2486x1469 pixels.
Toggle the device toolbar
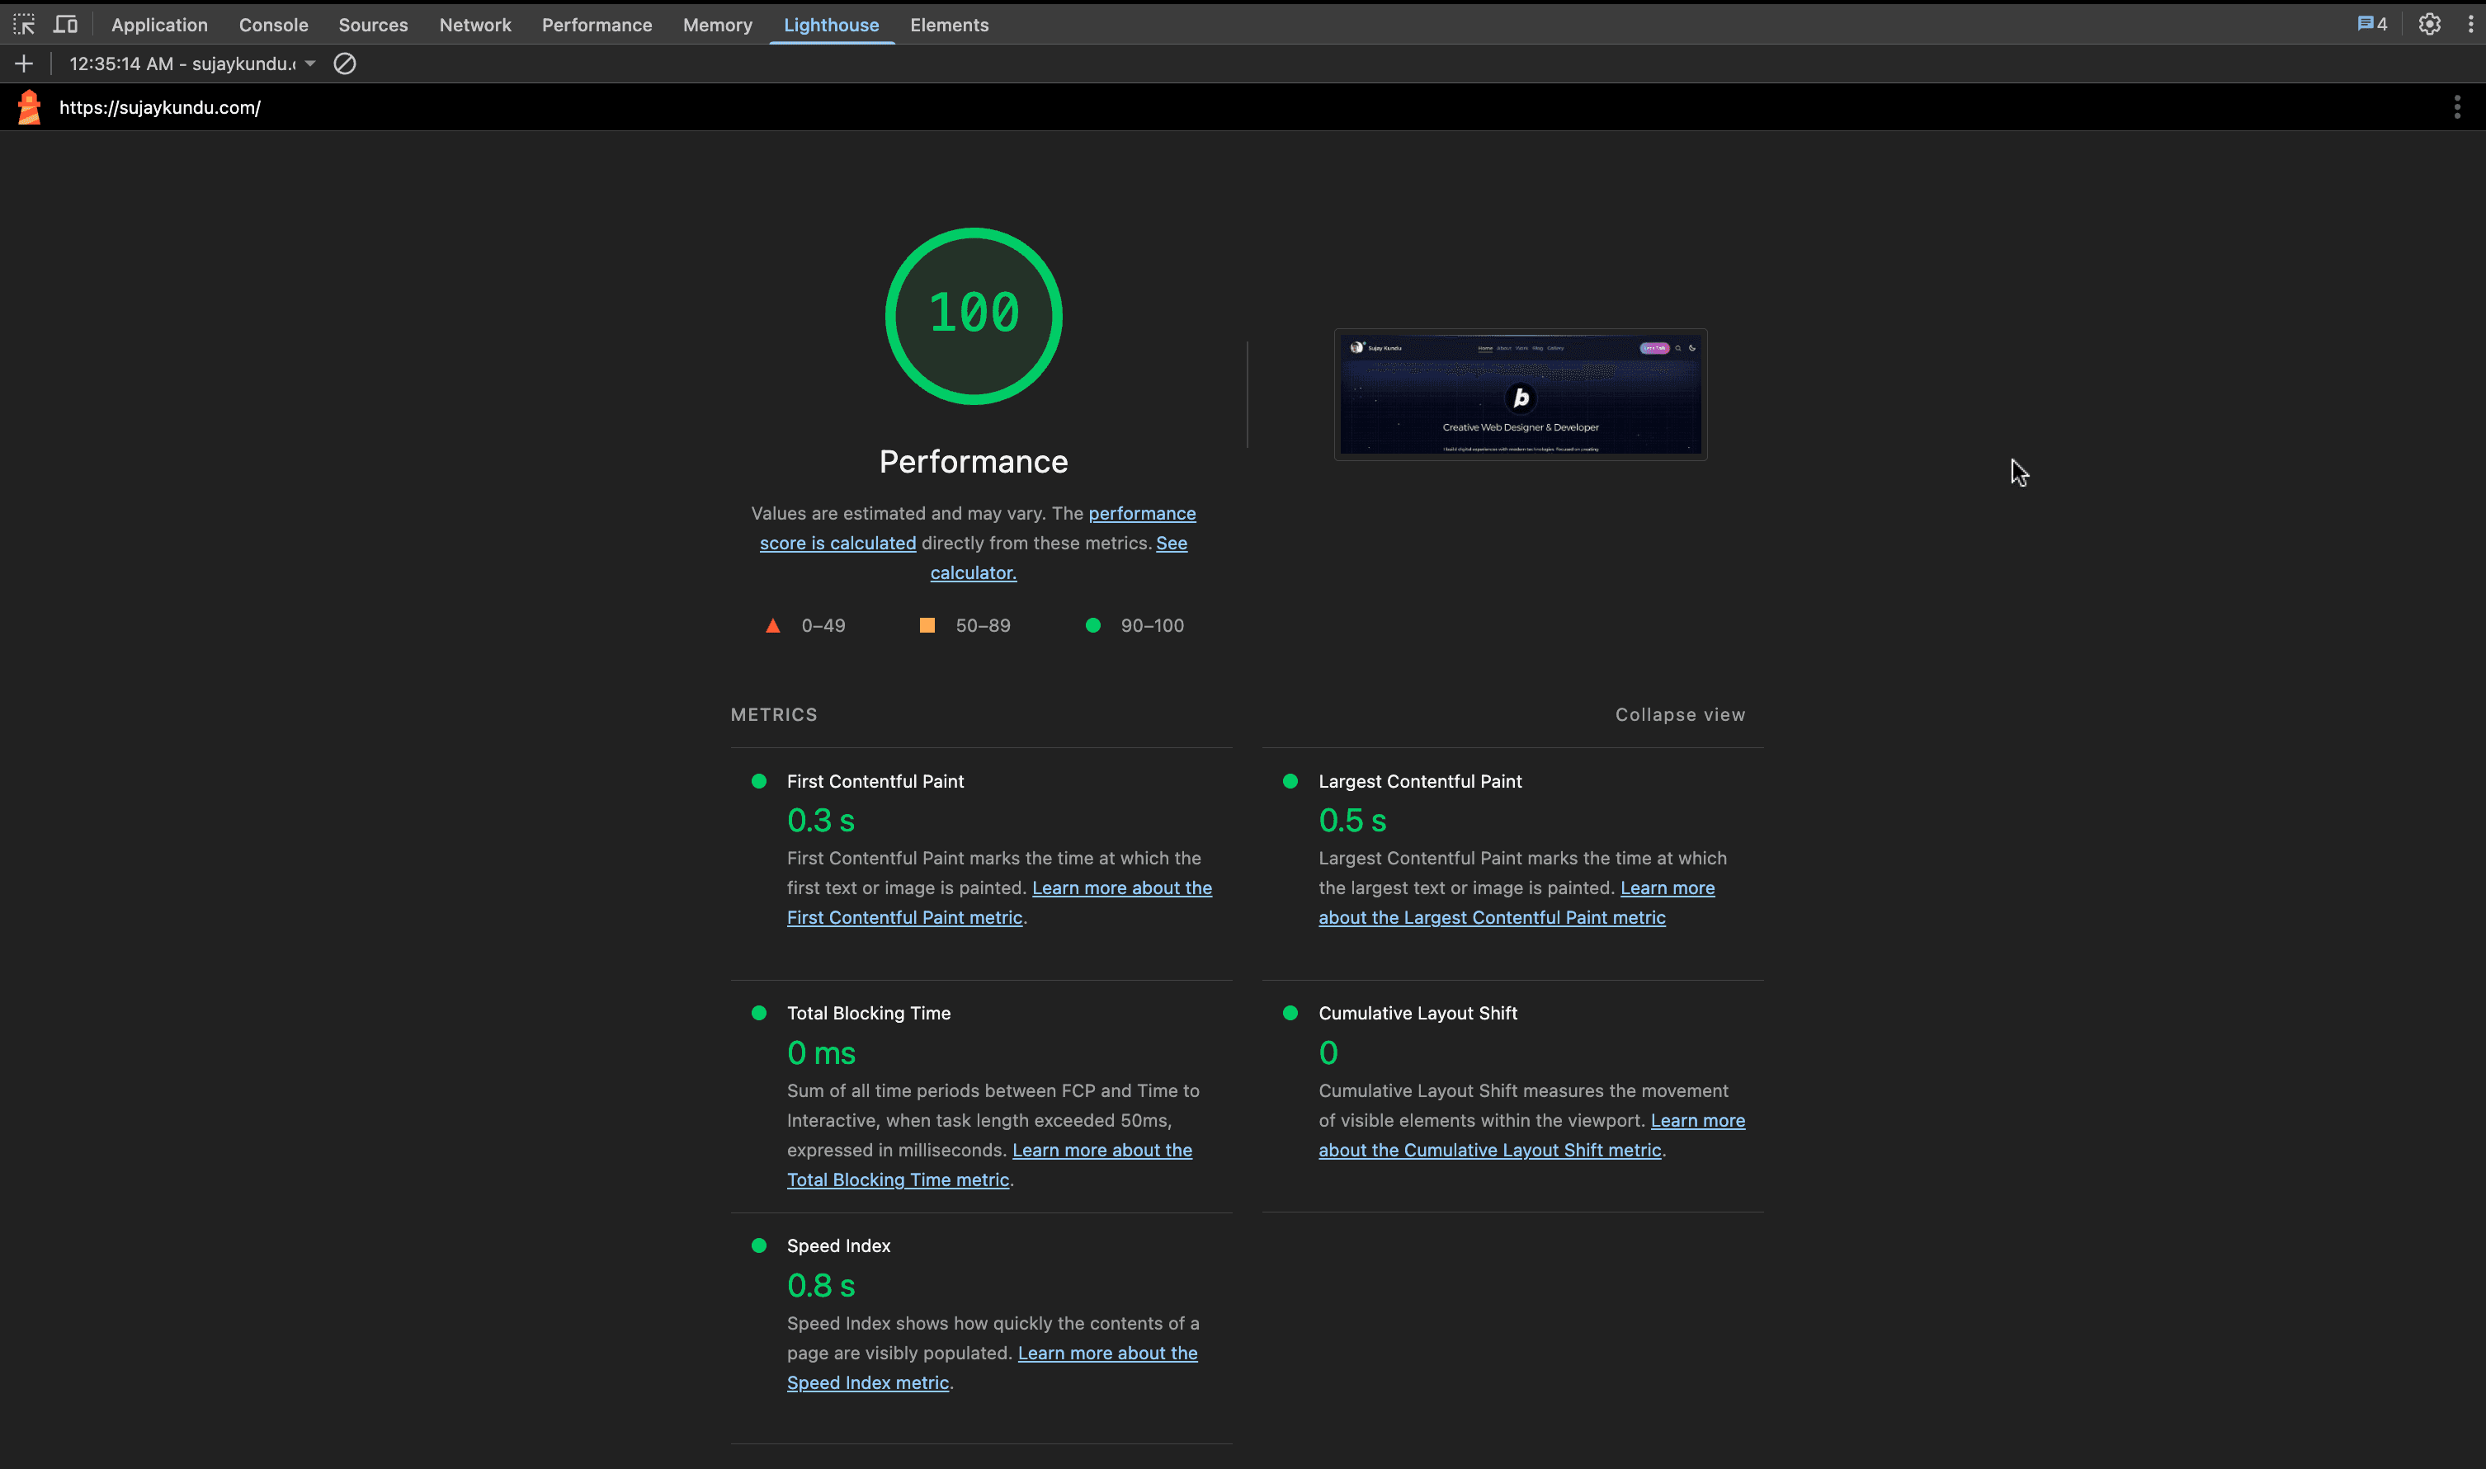[x=64, y=24]
